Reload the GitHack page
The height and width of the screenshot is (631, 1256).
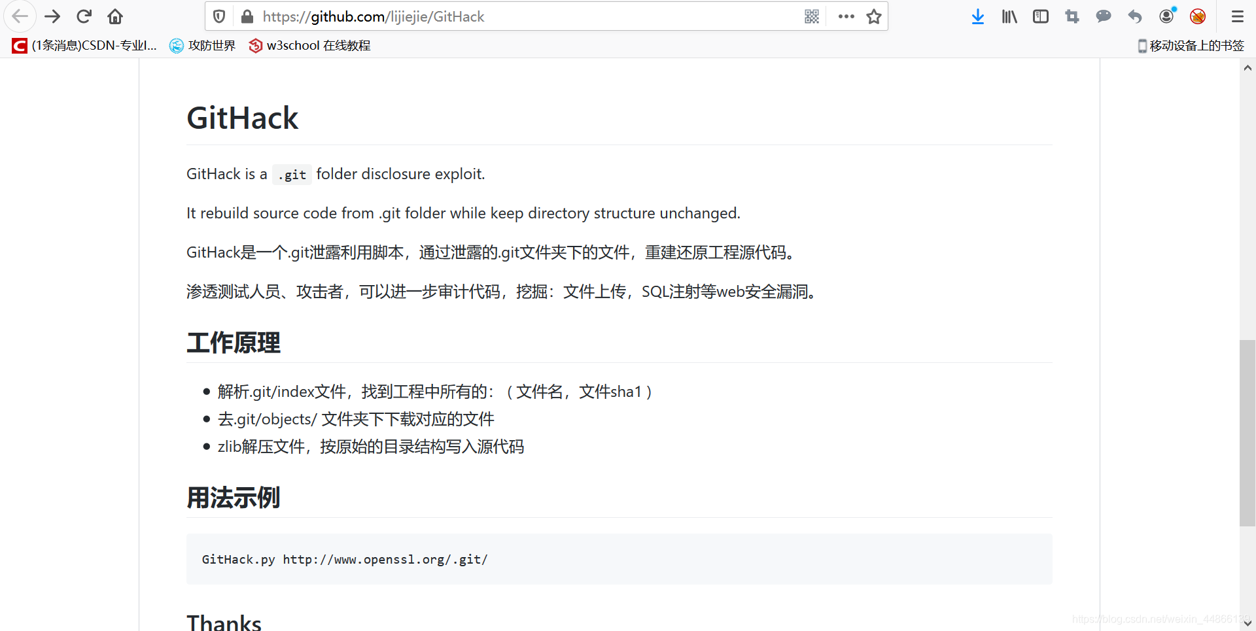point(84,16)
